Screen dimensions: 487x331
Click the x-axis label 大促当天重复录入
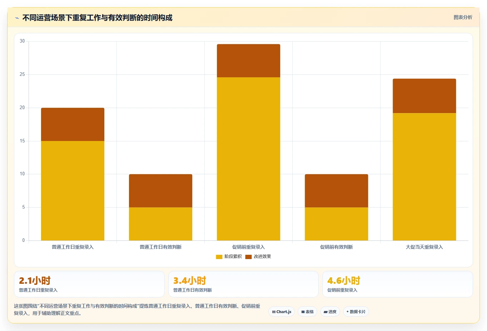pyautogui.click(x=424, y=247)
